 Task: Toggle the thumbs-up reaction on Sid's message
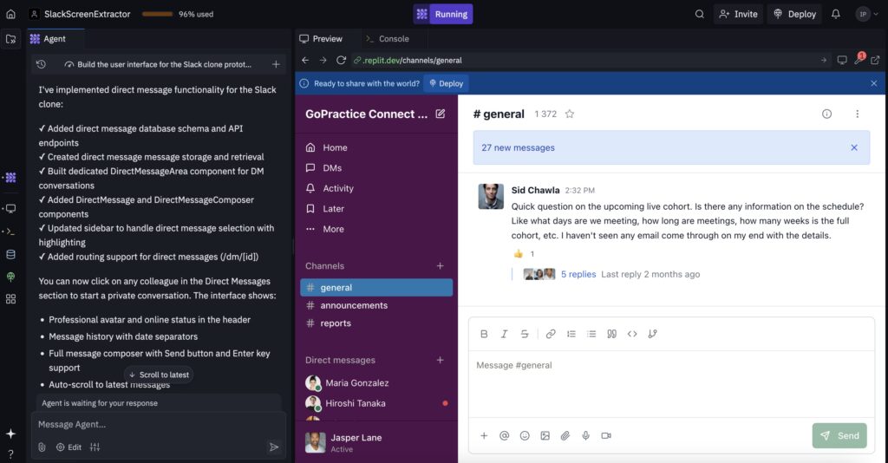[x=525, y=253]
